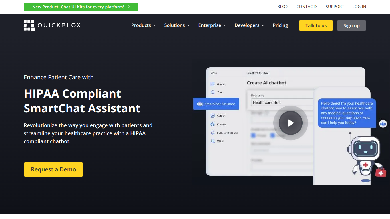Click the Healthcare Bot name field
Viewport: 390px width, 219px height.
pos(282,102)
